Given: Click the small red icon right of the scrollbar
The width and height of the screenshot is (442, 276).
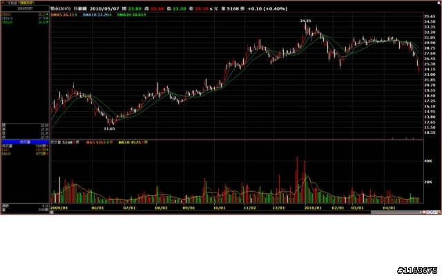Looking at the screenshot, I should (424, 212).
